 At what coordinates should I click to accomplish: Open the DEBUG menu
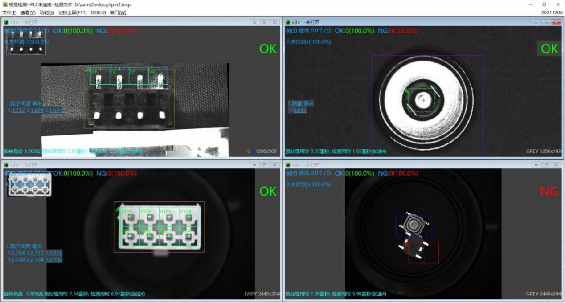pos(98,12)
